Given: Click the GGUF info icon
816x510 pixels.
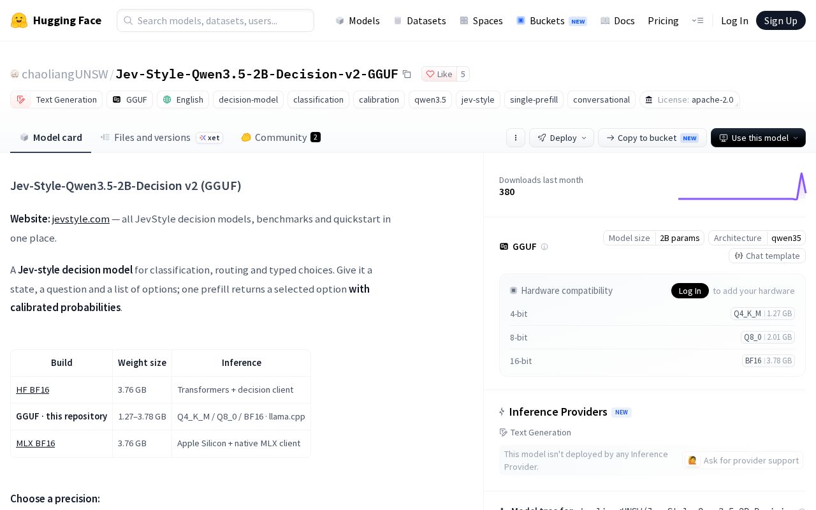Looking at the screenshot, I should [x=544, y=247].
